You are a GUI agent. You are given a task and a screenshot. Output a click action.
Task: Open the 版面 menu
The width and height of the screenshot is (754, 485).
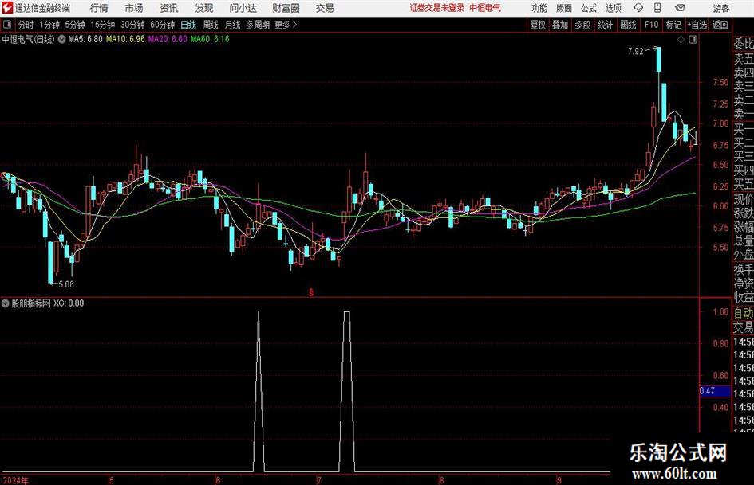pyautogui.click(x=563, y=8)
